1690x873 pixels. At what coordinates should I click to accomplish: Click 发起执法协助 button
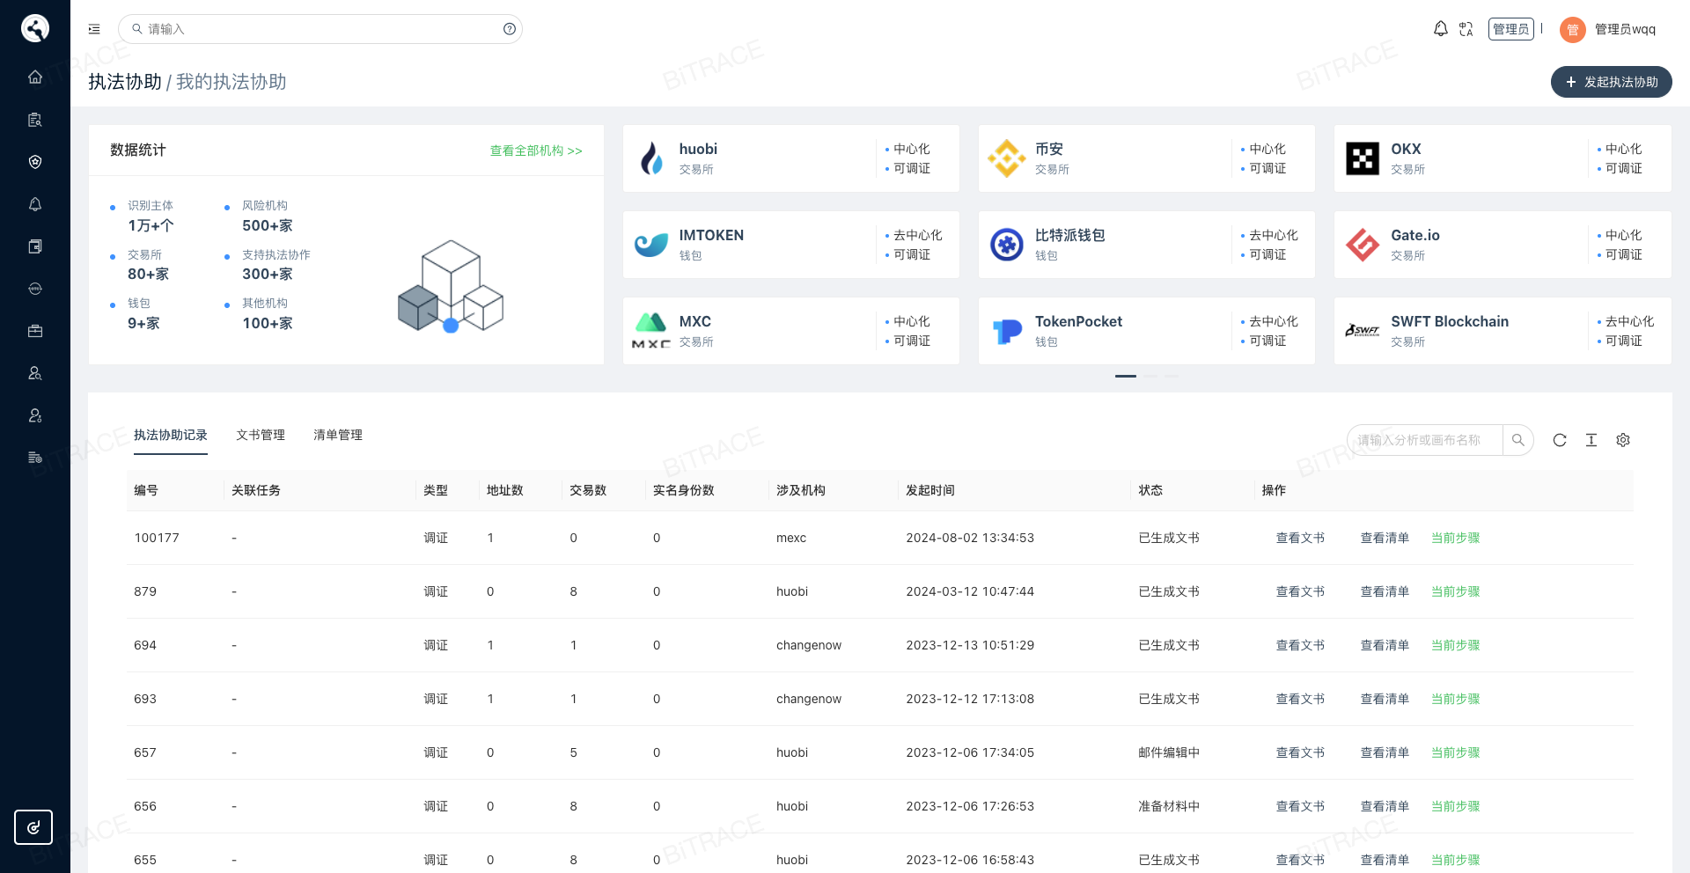click(1611, 82)
